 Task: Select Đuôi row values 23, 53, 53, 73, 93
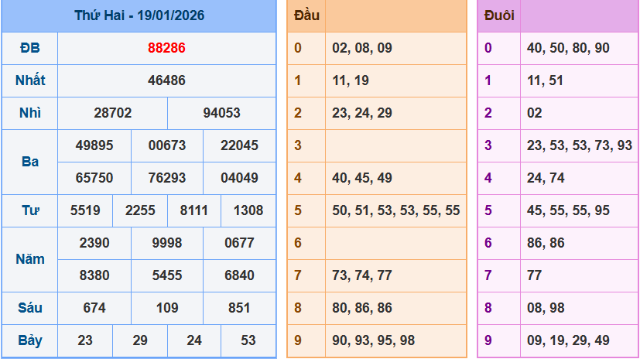579,145
